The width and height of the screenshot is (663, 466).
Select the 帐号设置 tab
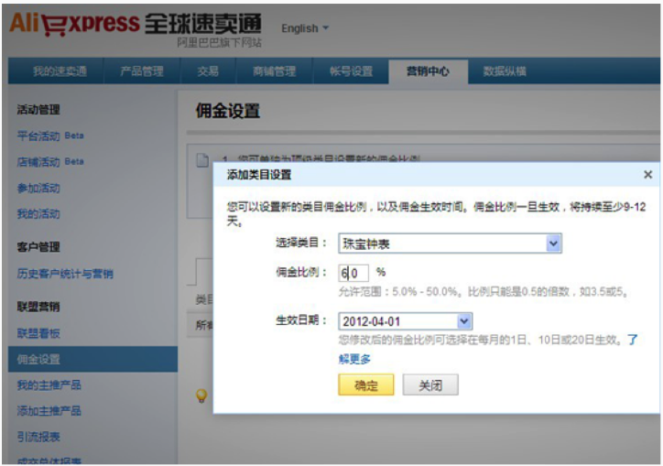click(x=351, y=71)
